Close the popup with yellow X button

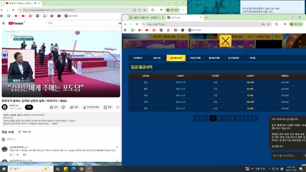pos(225,41)
